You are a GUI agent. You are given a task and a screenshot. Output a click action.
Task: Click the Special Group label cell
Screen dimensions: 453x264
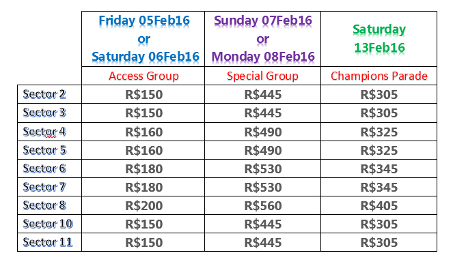pyautogui.click(x=262, y=76)
